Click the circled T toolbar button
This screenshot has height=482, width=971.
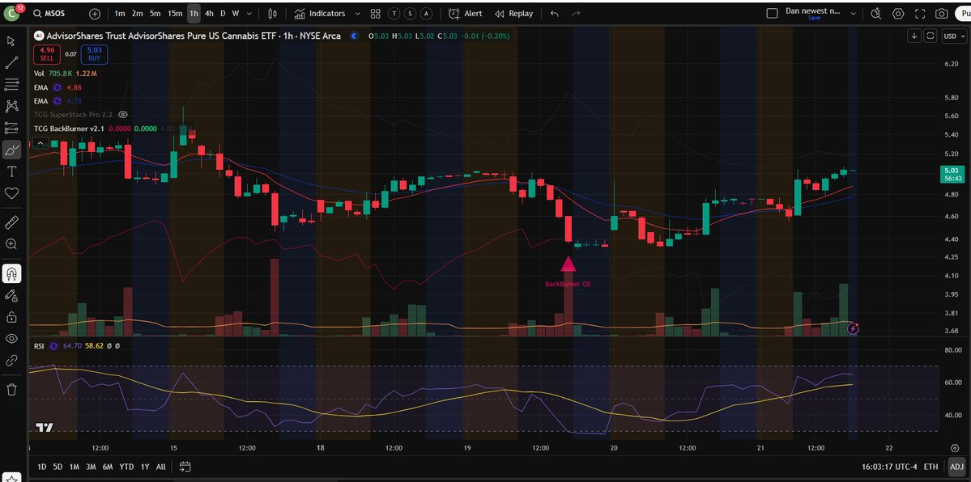(394, 14)
